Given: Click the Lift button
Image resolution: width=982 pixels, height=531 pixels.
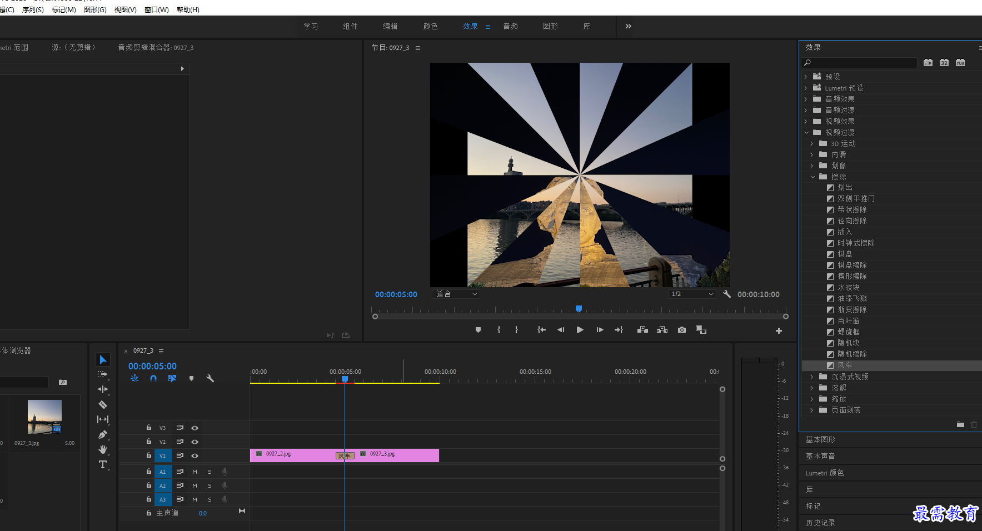Looking at the screenshot, I should pyautogui.click(x=642, y=330).
